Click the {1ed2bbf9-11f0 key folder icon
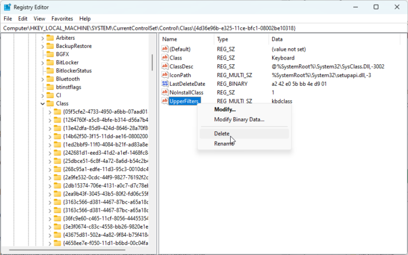Image resolution: width=408 pixels, height=255 pixels. pyautogui.click(x=57, y=145)
